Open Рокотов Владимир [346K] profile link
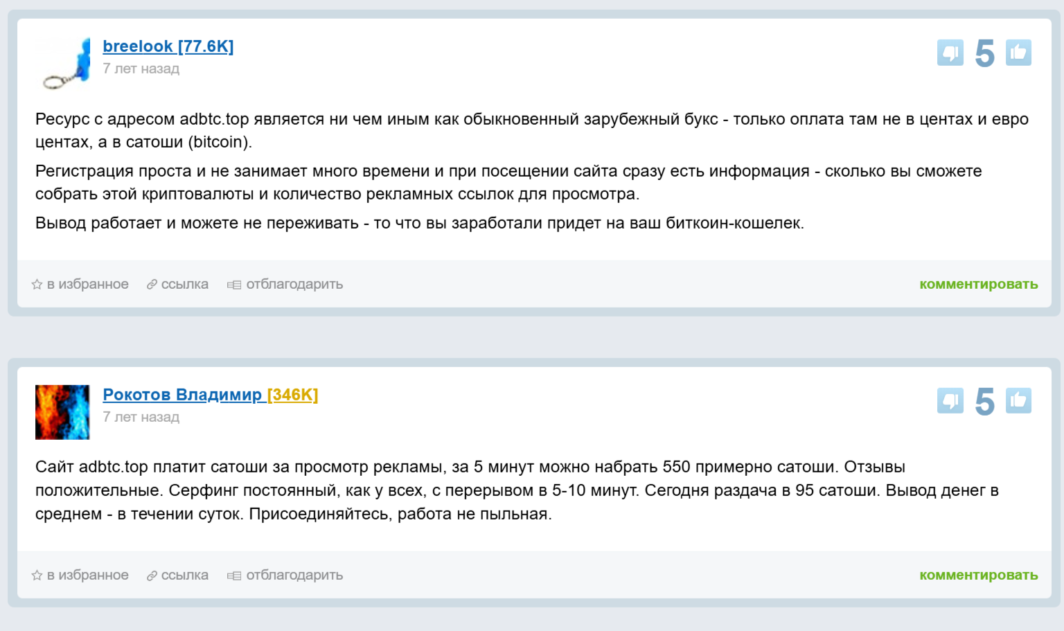 point(210,395)
